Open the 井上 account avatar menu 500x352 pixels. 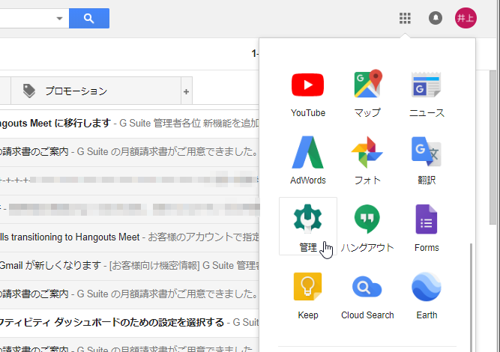pyautogui.click(x=466, y=18)
